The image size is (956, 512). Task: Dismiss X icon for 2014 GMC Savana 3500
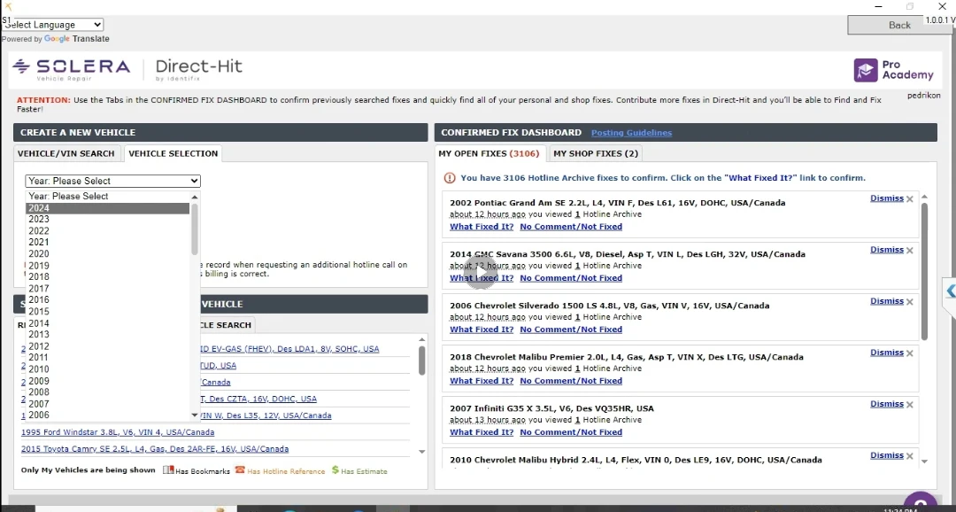point(910,250)
